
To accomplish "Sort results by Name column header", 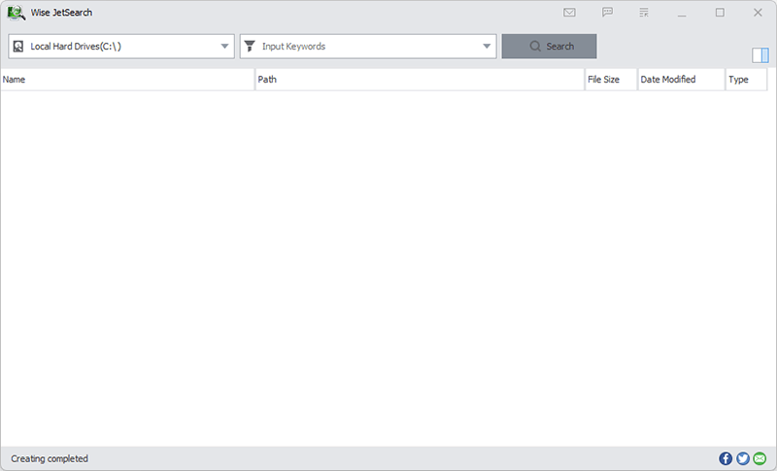I will pos(127,80).
